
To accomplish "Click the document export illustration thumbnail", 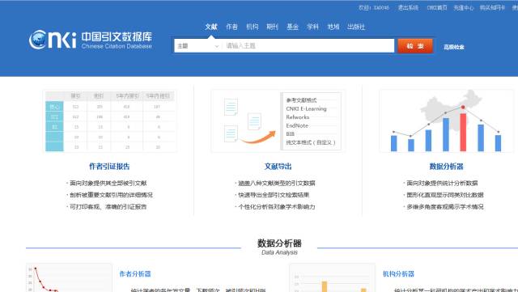I will 278,121.
